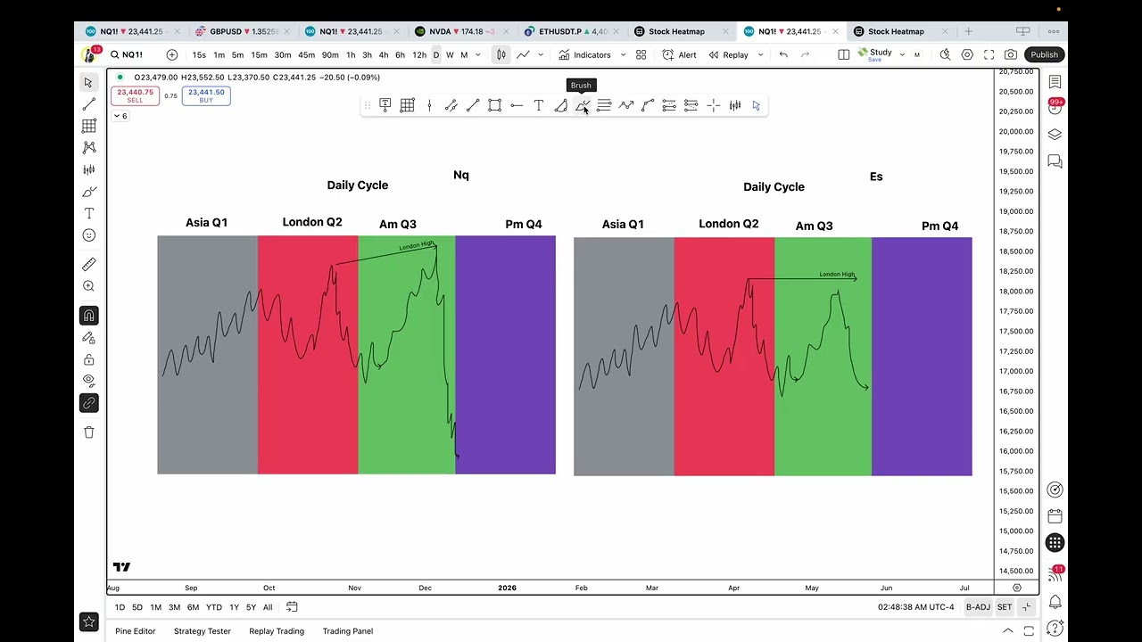The height and width of the screenshot is (642, 1142).
Task: Toggle SET settlement as close option
Action: point(1005,607)
